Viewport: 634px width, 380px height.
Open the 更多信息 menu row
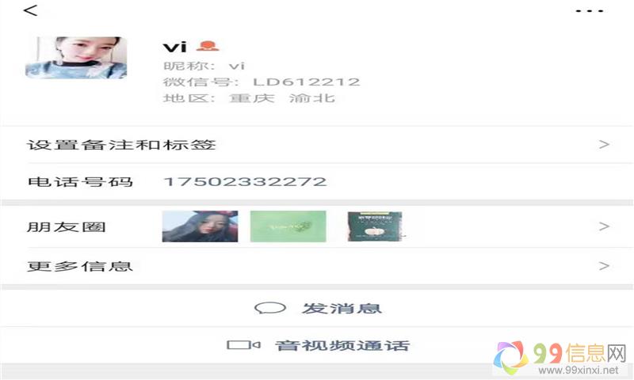(x=317, y=266)
